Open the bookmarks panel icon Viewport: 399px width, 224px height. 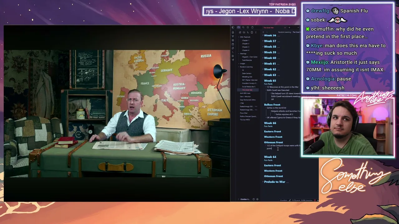point(248,27)
